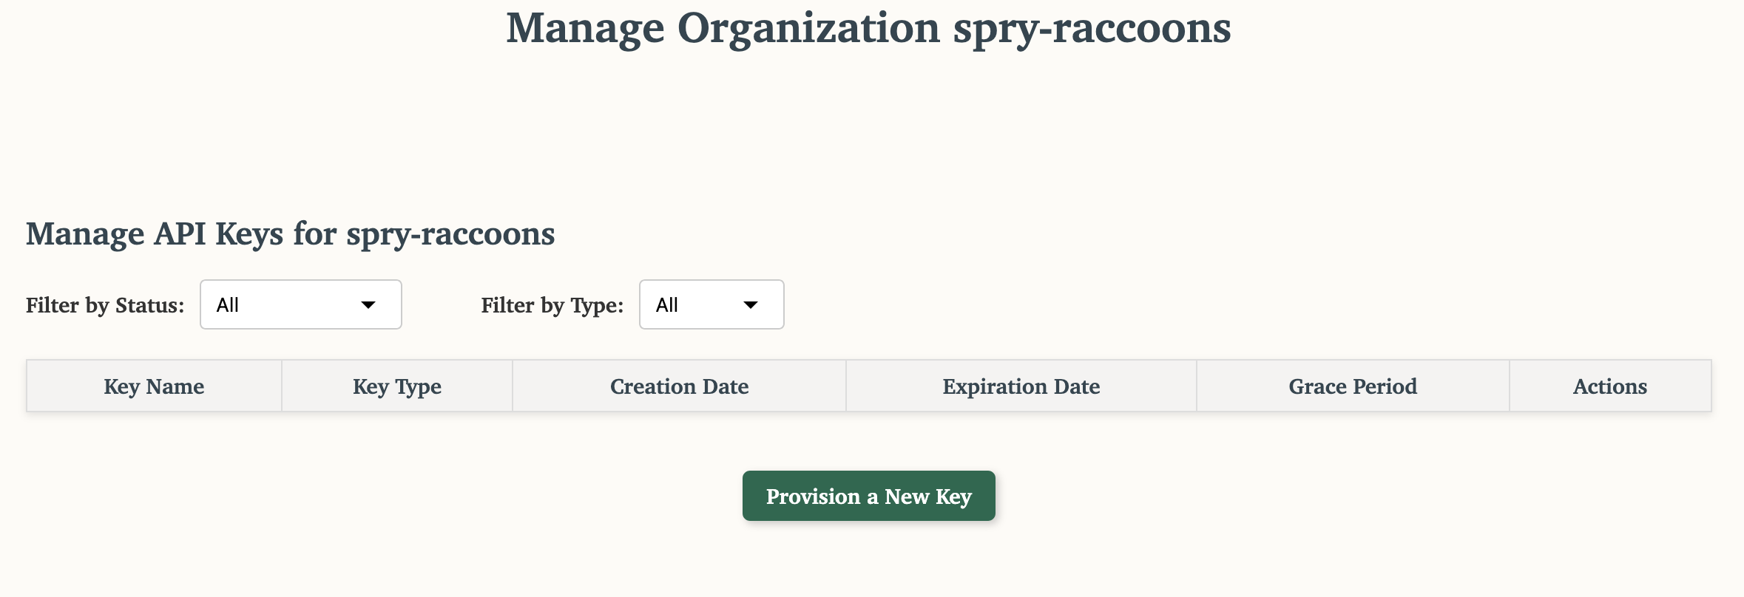Click 'Manage Organization' in the page title
1744x597 pixels.
pyautogui.click(x=723, y=29)
